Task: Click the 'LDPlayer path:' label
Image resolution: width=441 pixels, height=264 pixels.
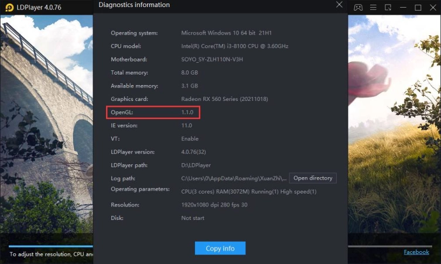Action: (x=129, y=165)
